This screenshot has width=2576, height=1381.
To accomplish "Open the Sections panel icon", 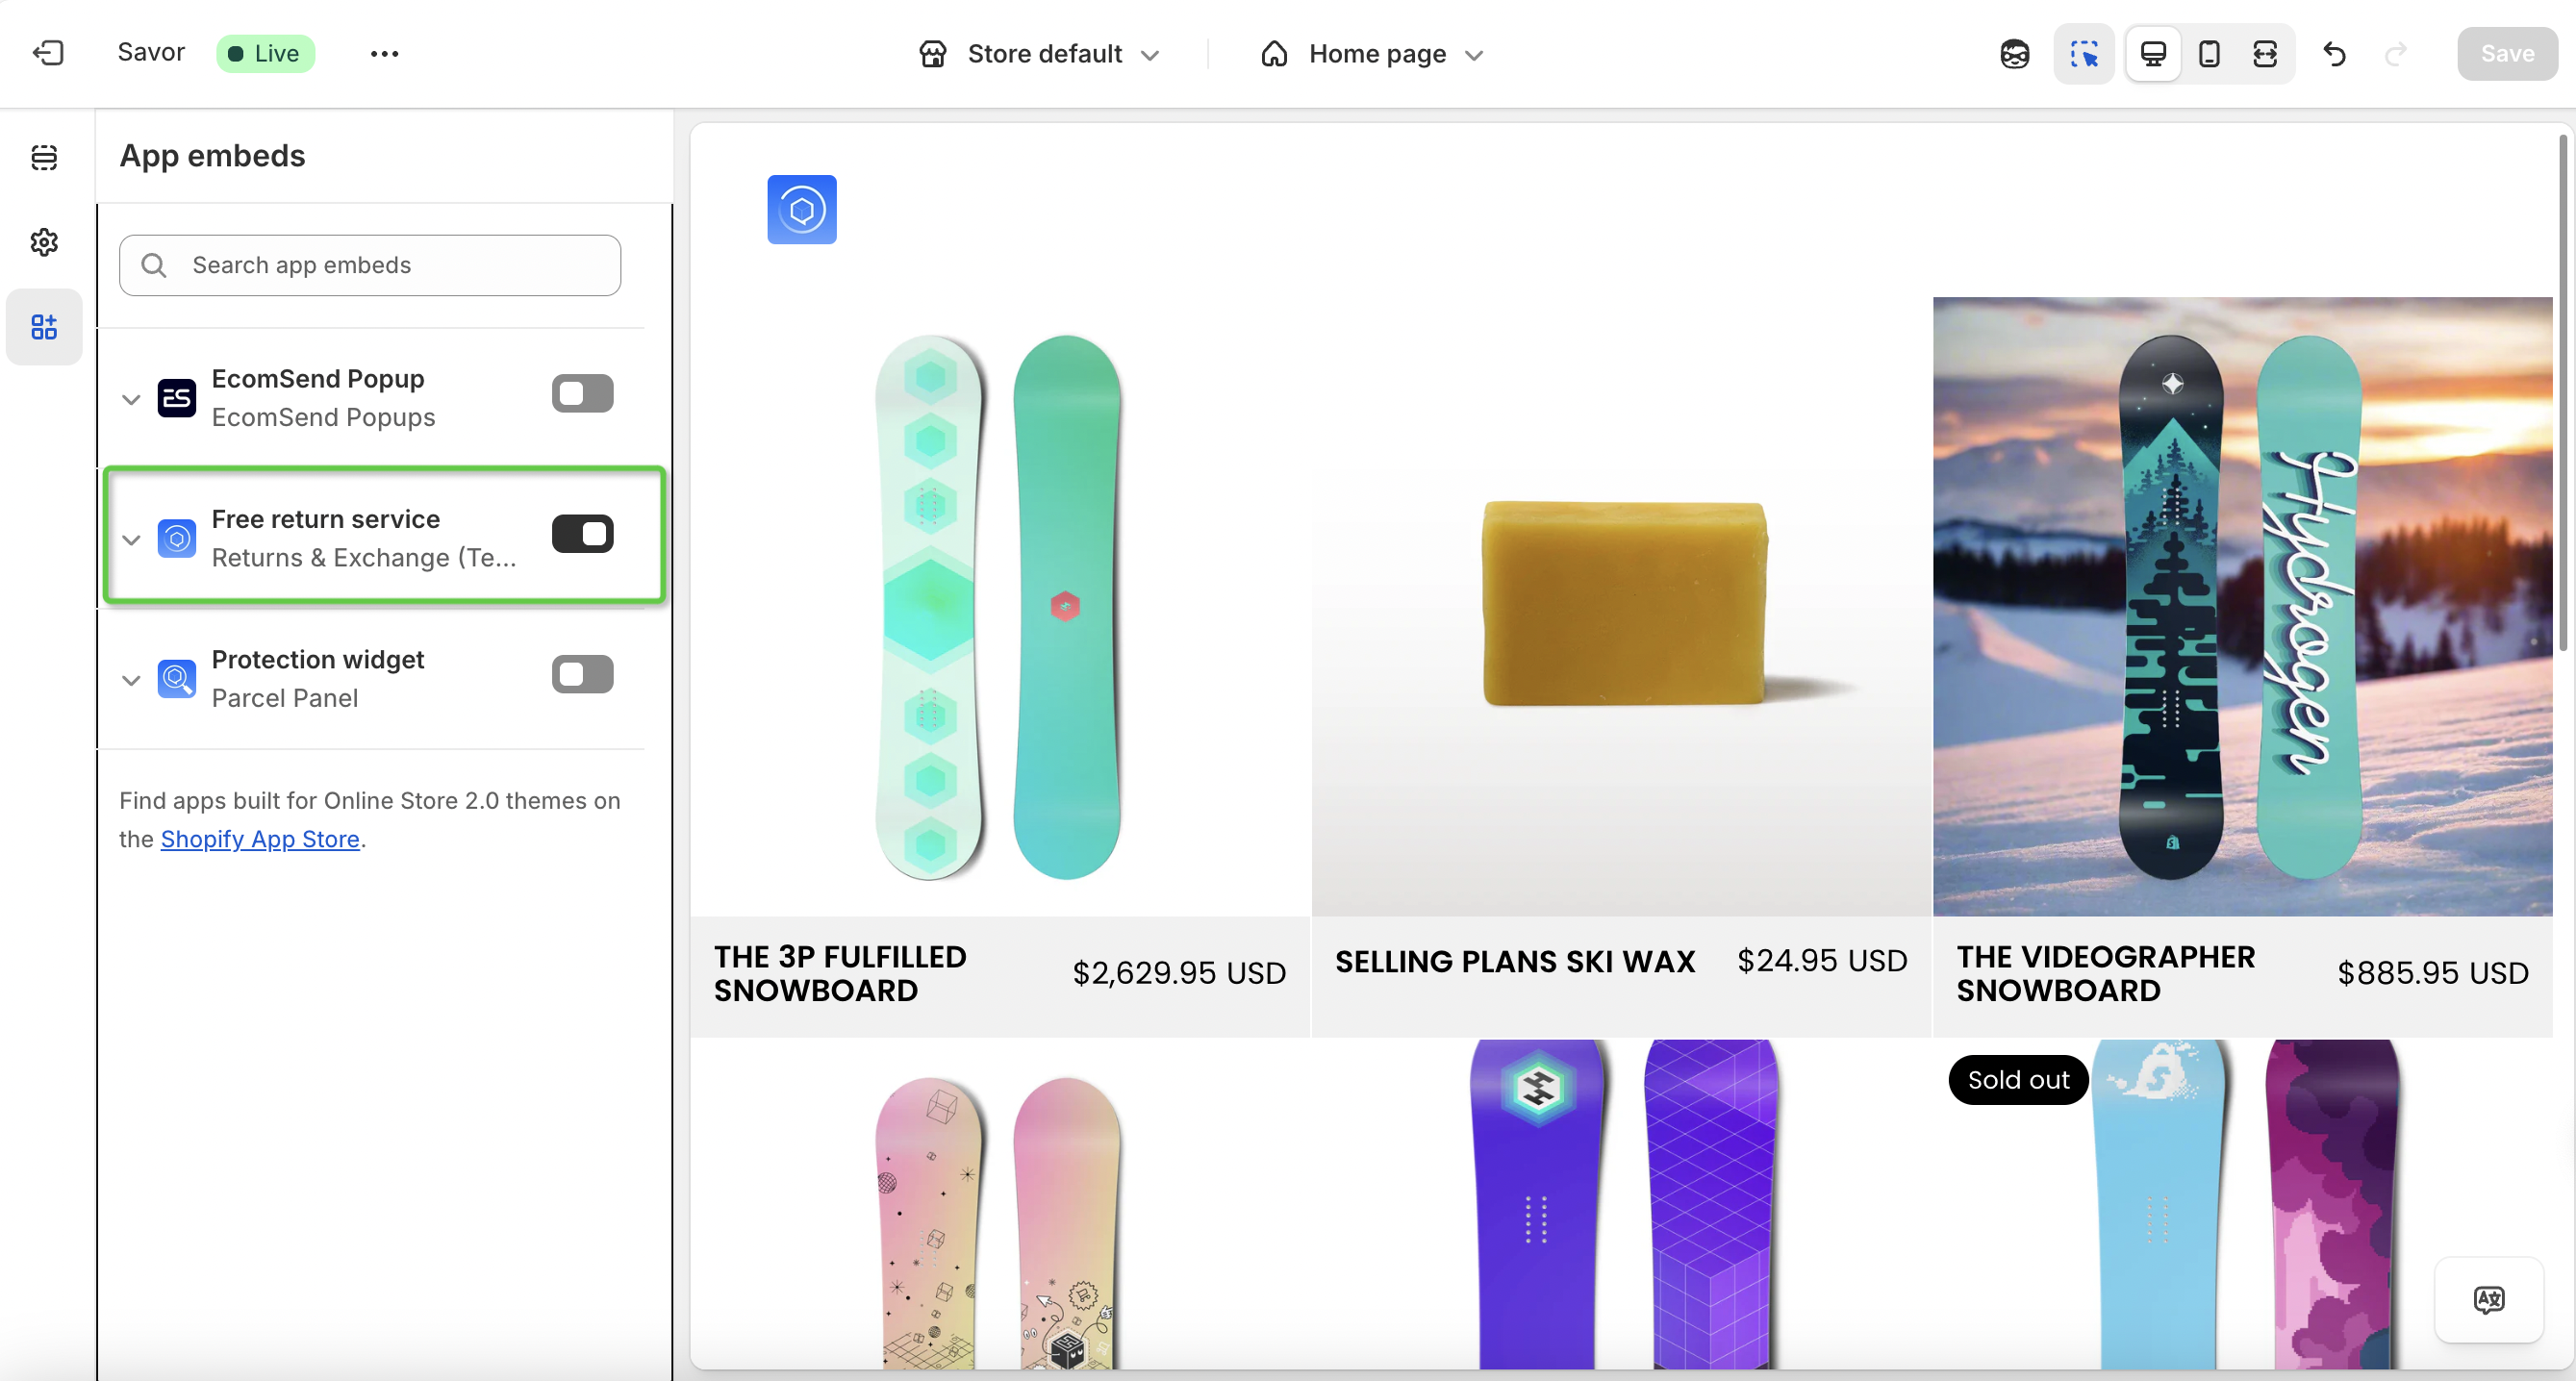I will pos(44,157).
